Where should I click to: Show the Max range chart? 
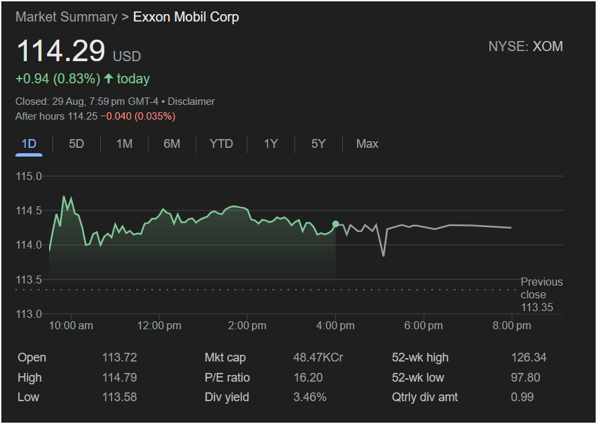(x=367, y=144)
